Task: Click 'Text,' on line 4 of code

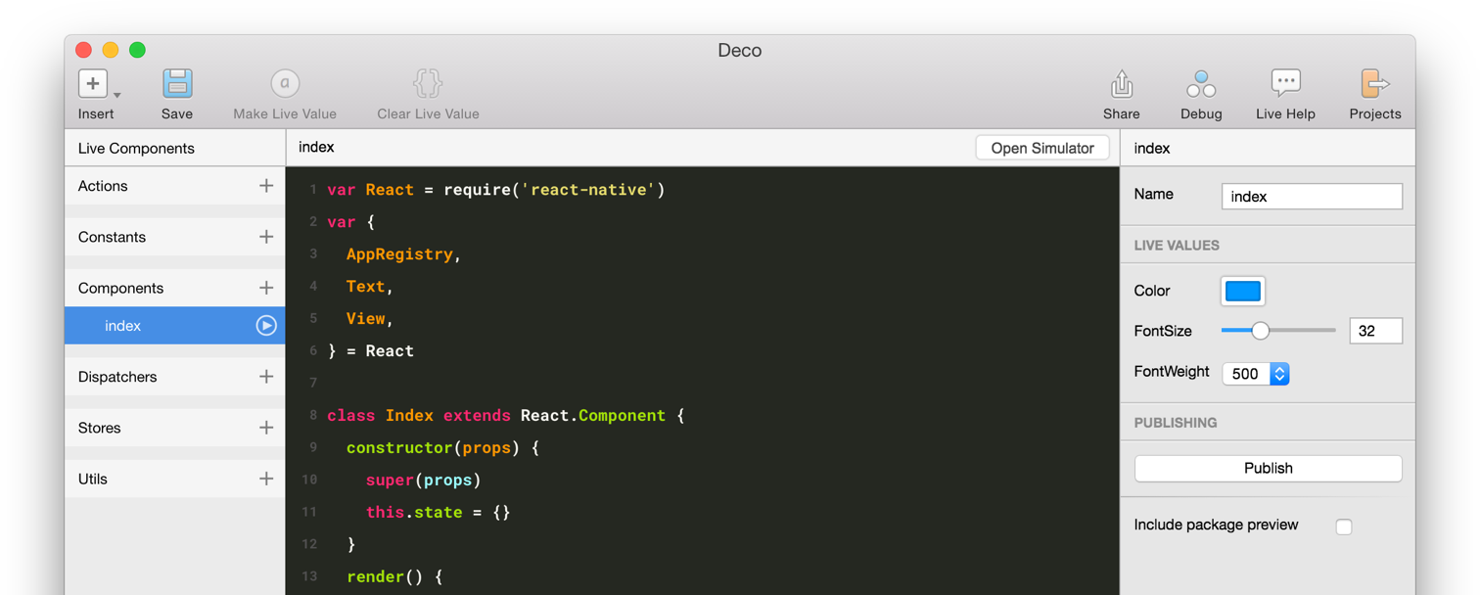Action: pos(370,287)
